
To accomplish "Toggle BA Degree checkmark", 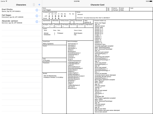I will pyautogui.click(x=44, y=26).
